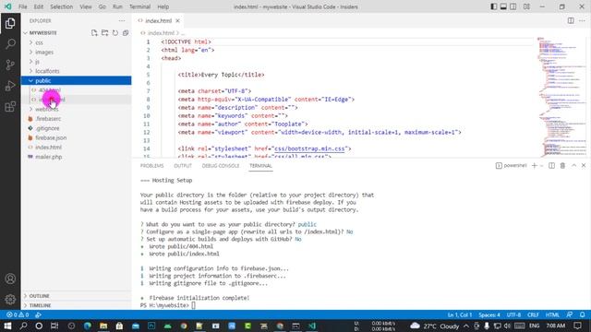Change the CRLF line ending setting
Image resolution: width=591 pixels, height=332 pixels.
[533, 314]
